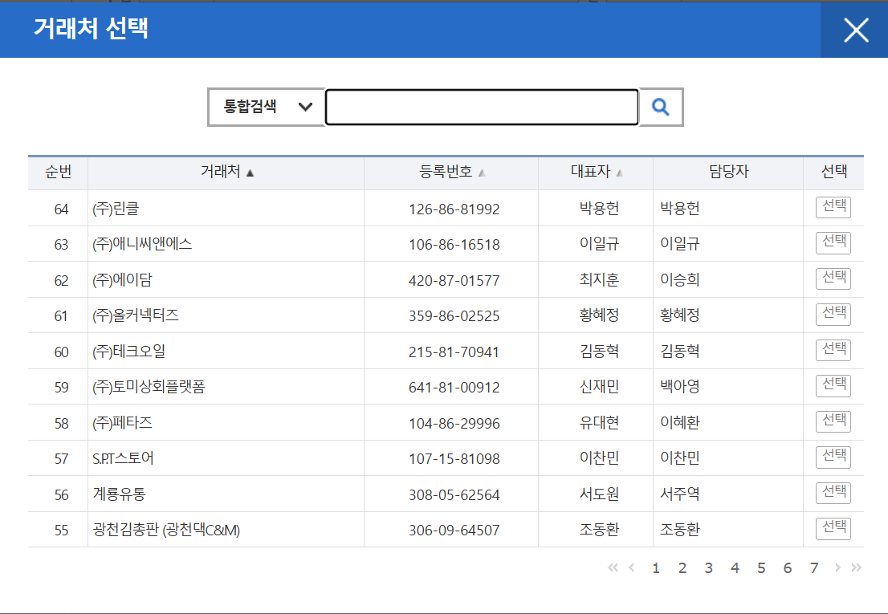The width and height of the screenshot is (888, 614).
Task: Click 담당자 name 이승희
Action: click(679, 279)
